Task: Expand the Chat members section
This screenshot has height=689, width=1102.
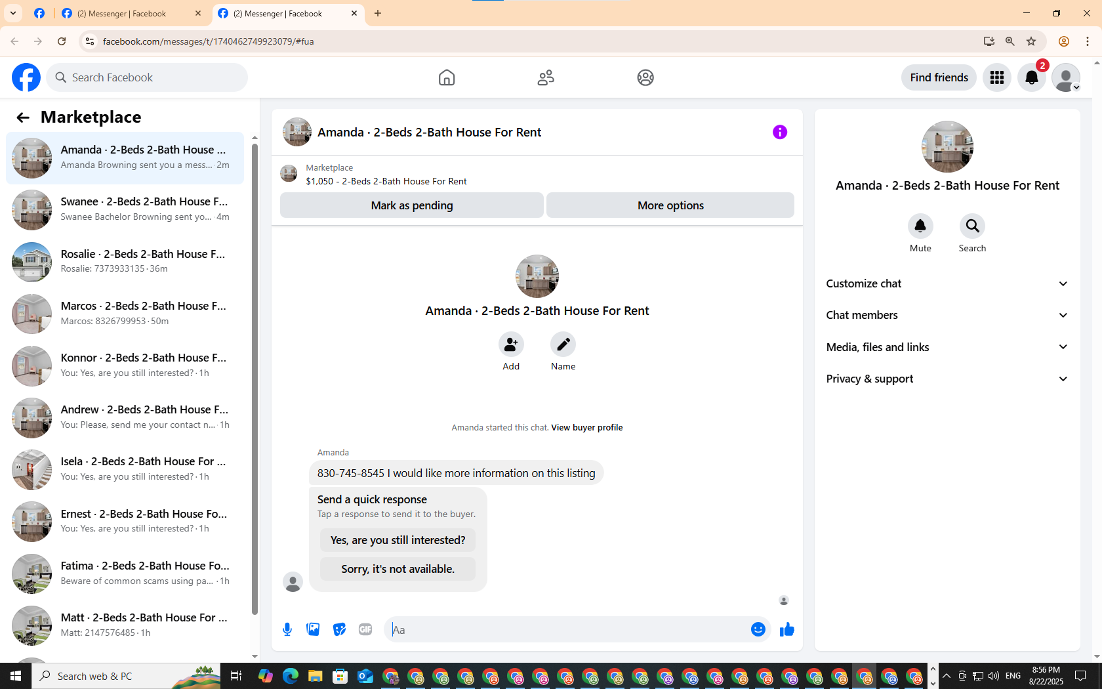Action: click(947, 315)
